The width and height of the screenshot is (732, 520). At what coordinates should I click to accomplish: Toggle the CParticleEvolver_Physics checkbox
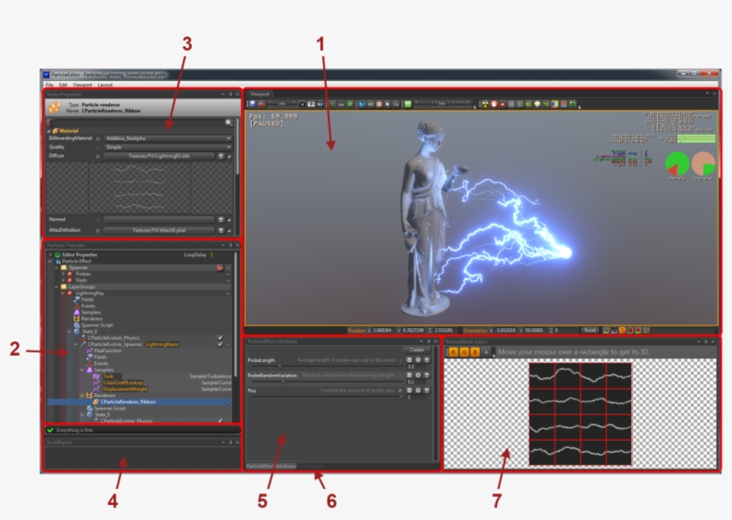click(220, 336)
